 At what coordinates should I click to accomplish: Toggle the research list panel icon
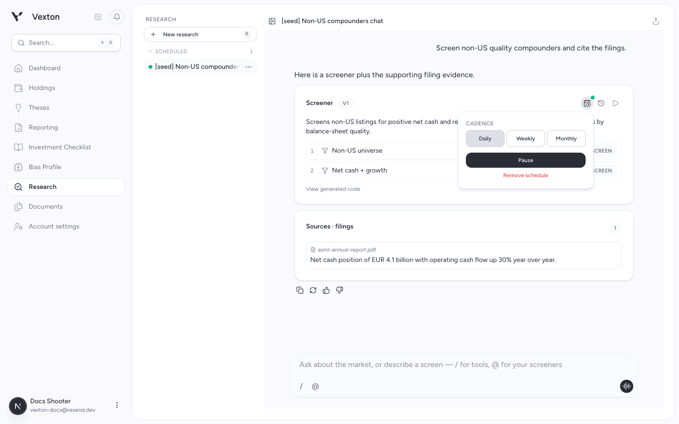point(272,21)
